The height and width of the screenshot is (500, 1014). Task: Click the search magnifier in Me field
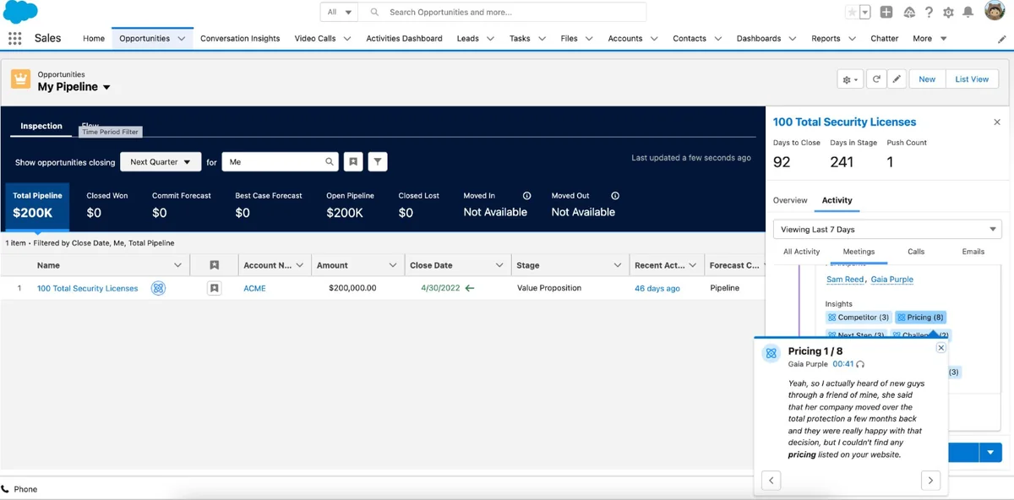point(330,161)
